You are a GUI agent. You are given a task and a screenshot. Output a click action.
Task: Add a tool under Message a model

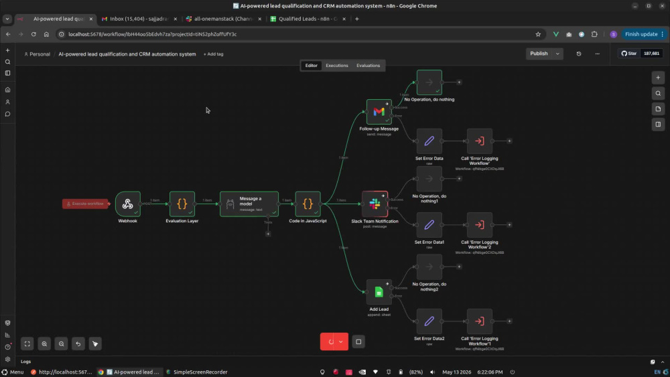268,234
